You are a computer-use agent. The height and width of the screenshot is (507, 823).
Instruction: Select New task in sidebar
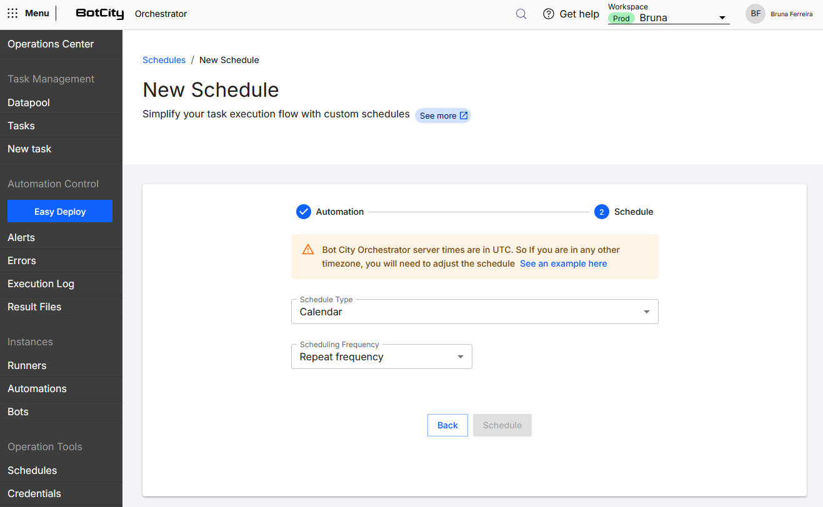[x=61, y=149]
